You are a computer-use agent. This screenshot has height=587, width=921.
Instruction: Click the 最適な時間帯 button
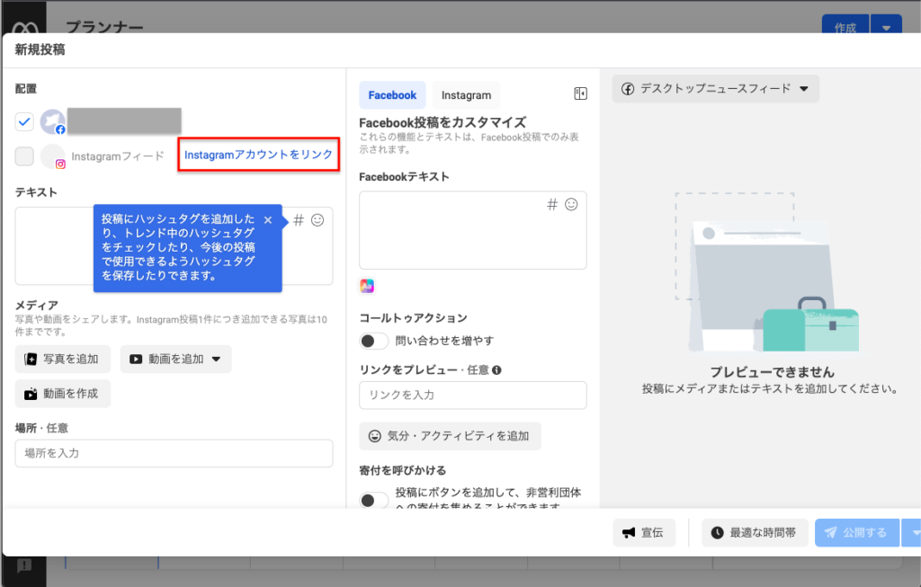click(755, 532)
